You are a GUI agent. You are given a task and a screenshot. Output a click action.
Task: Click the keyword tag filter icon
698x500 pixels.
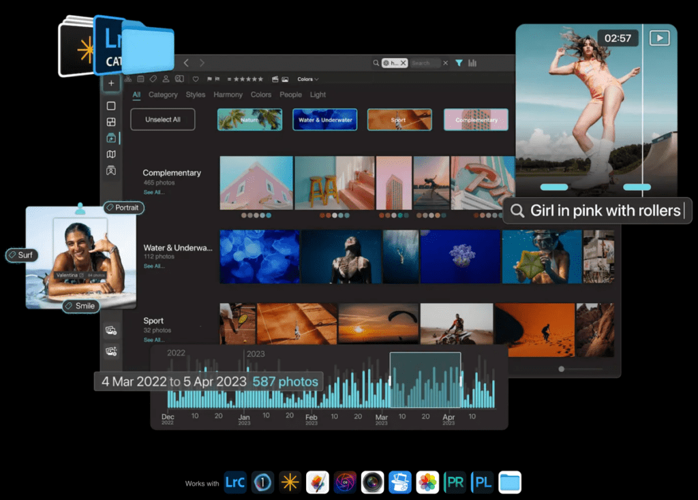tap(153, 79)
